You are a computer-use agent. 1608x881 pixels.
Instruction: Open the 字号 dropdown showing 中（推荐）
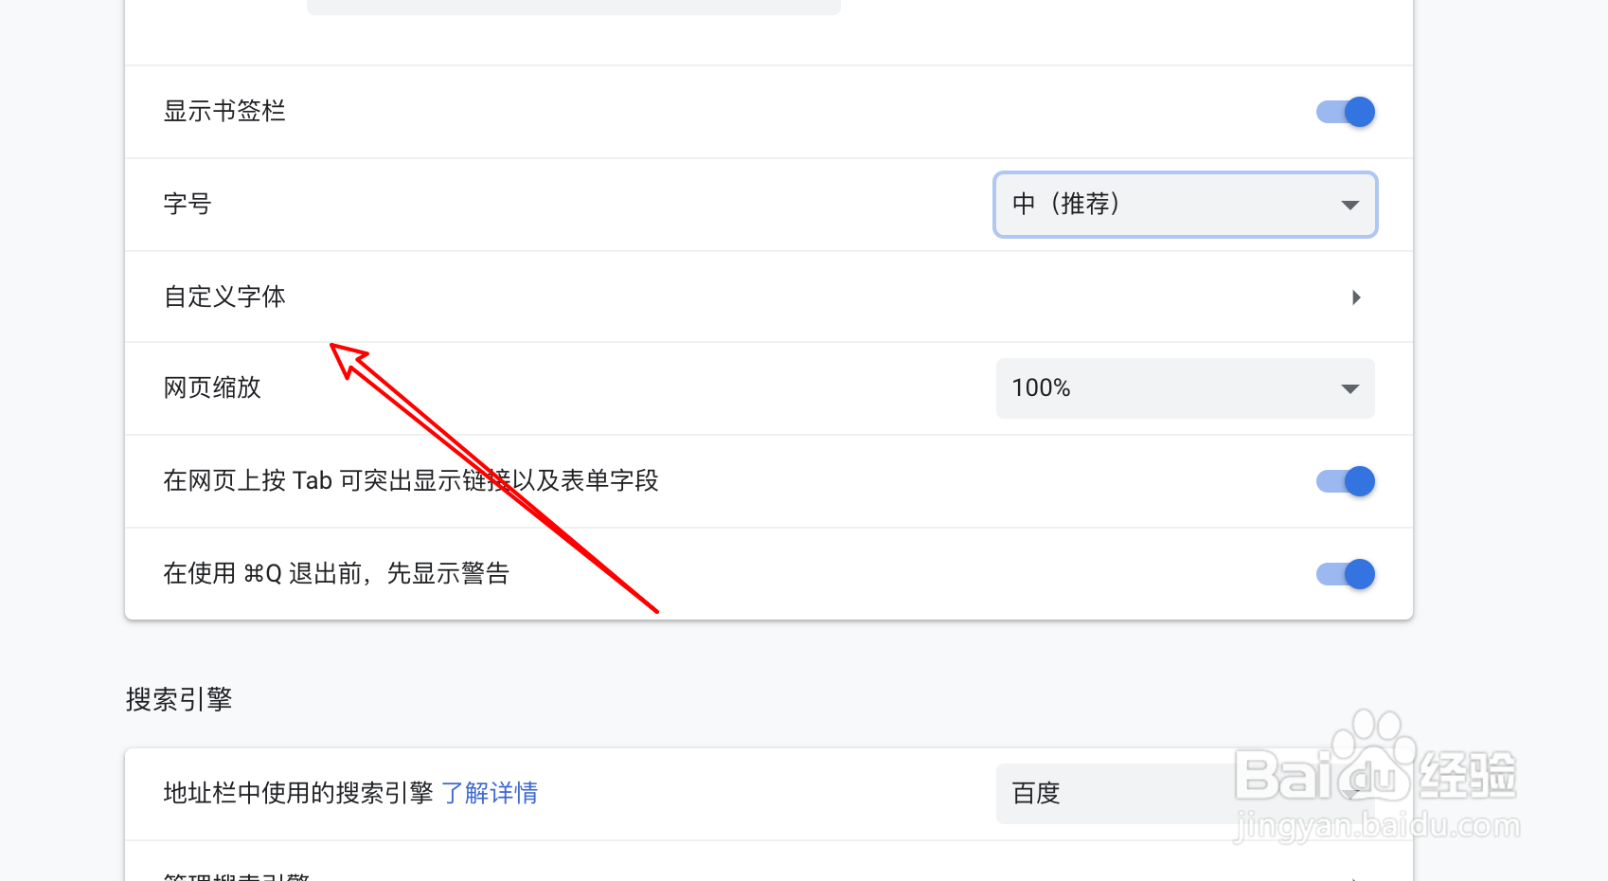[1184, 205]
